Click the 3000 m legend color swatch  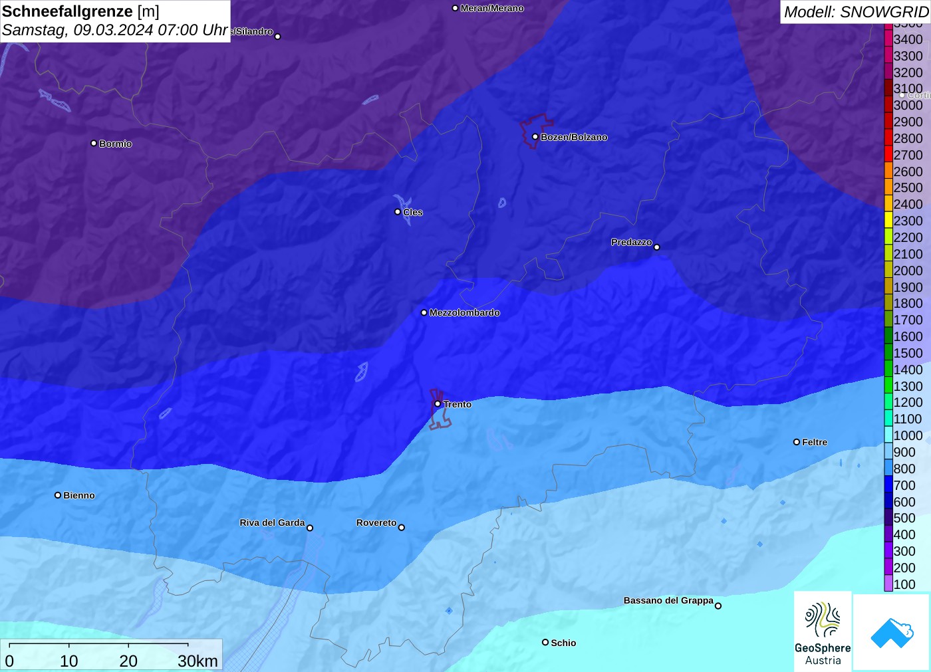point(888,104)
